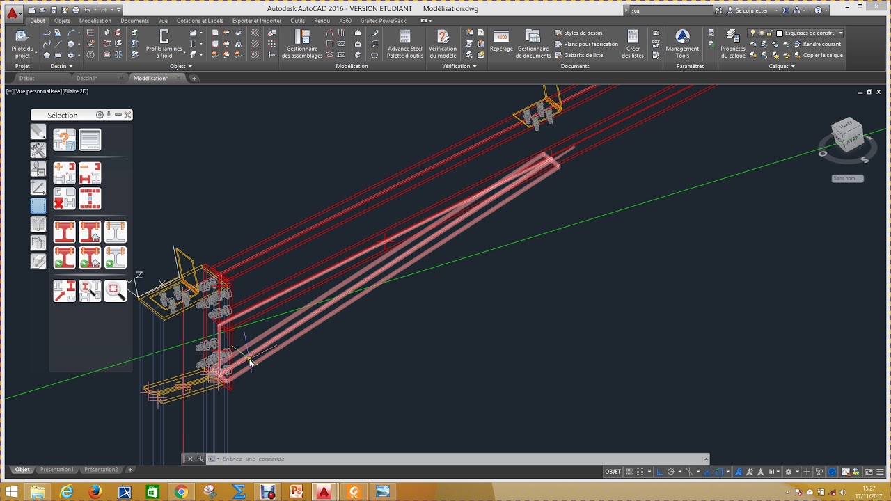The width and height of the screenshot is (891, 501).
Task: Click the red-X delete joint icon in Sélection palette
Action: pos(64,199)
